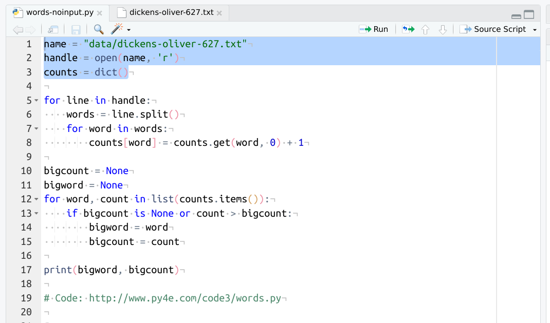
Task: Re-run the previous code region
Action: point(408,29)
